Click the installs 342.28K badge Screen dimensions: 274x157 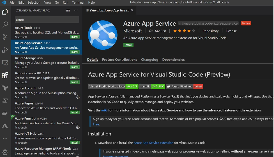(x=152, y=87)
